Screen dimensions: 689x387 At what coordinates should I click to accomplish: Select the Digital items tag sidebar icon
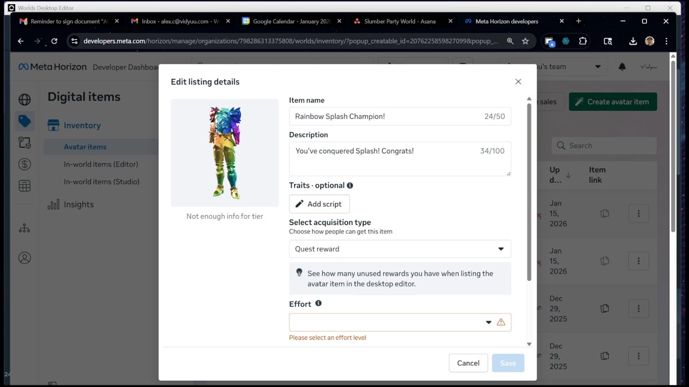pos(24,121)
